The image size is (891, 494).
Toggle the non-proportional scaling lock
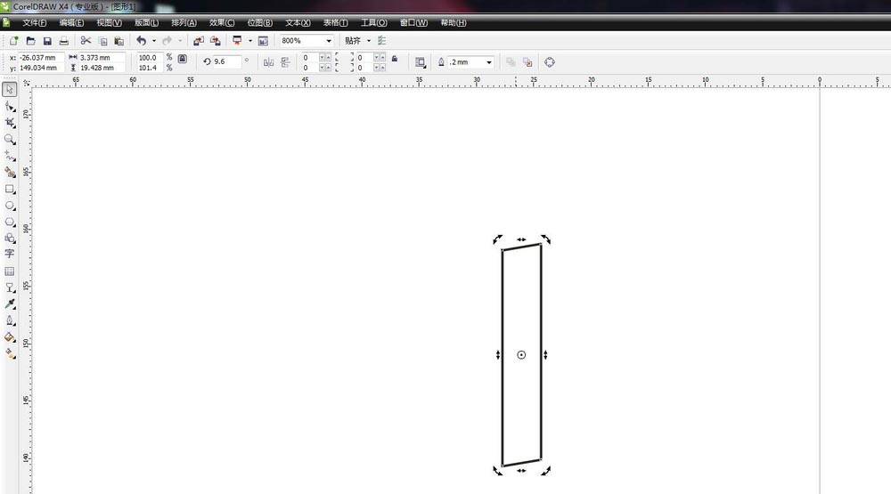[x=182, y=59]
